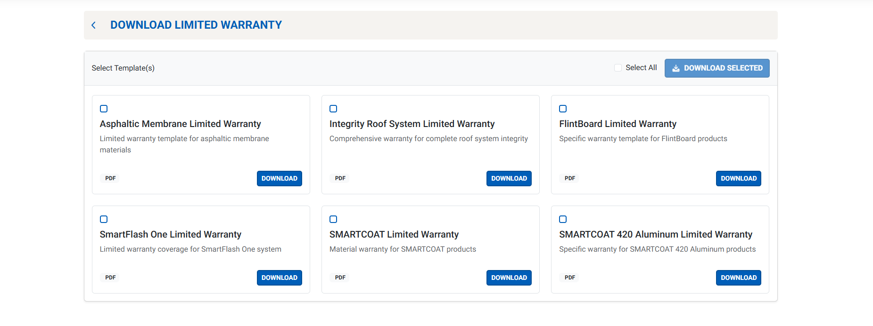Click the Download Limited Warranty page heading

(196, 25)
